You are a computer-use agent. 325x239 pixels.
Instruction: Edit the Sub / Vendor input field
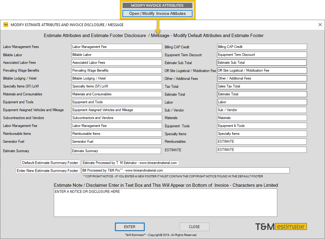pyautogui.click(x=262, y=110)
